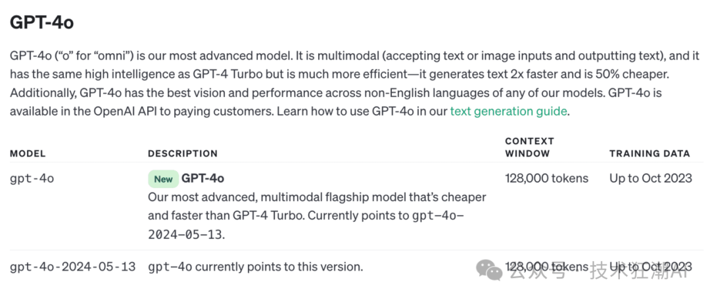Click the TRAINING DATA column header
This screenshot has width=710, height=299.
coord(650,153)
